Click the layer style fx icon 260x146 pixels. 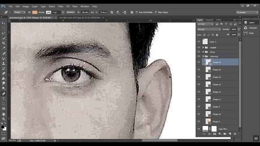point(210,134)
